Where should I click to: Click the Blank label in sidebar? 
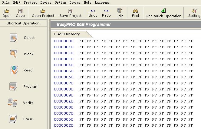29,54
